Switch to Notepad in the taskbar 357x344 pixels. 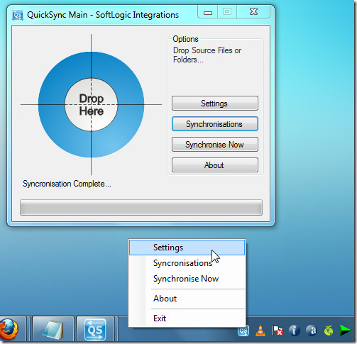pos(53,329)
